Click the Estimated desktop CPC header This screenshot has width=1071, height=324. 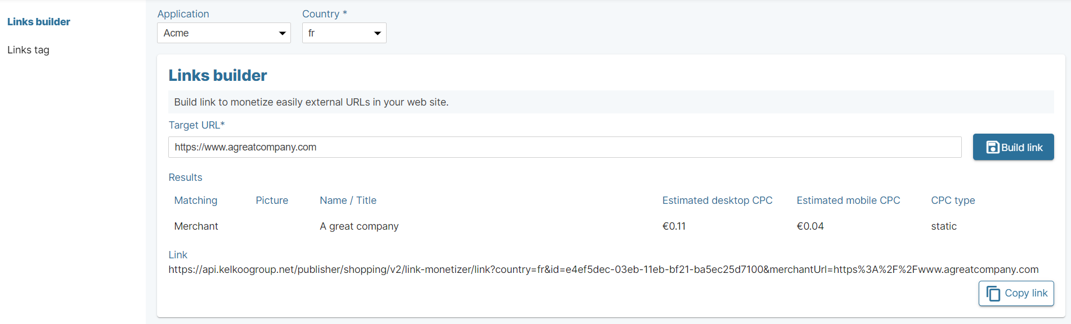[717, 200]
